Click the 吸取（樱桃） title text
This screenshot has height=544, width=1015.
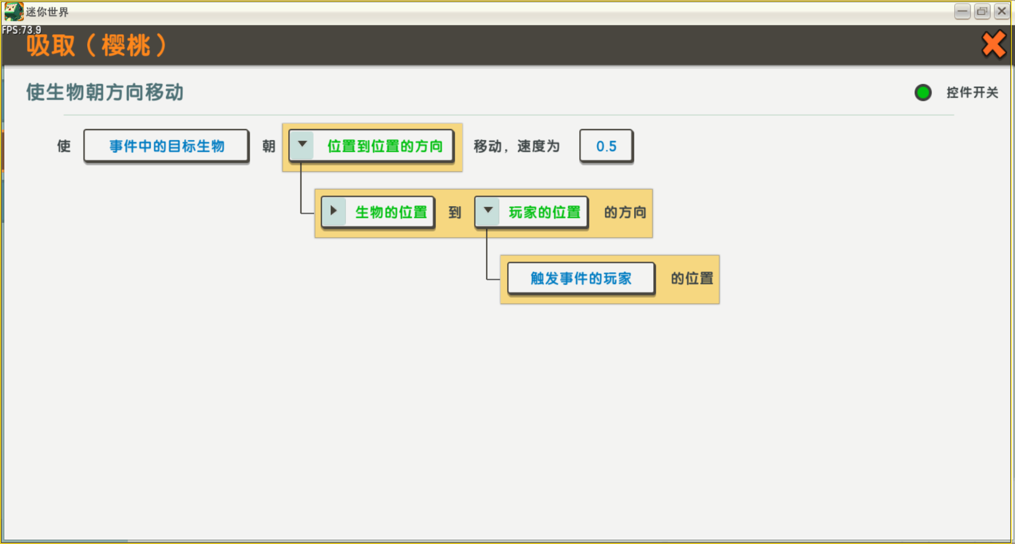[x=97, y=45]
